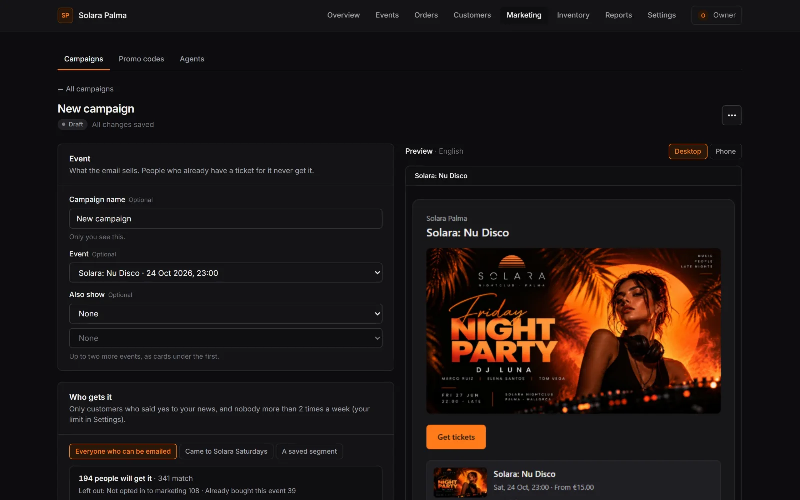Select Everyone who can be emailed
Image resolution: width=800 pixels, height=500 pixels.
click(123, 451)
